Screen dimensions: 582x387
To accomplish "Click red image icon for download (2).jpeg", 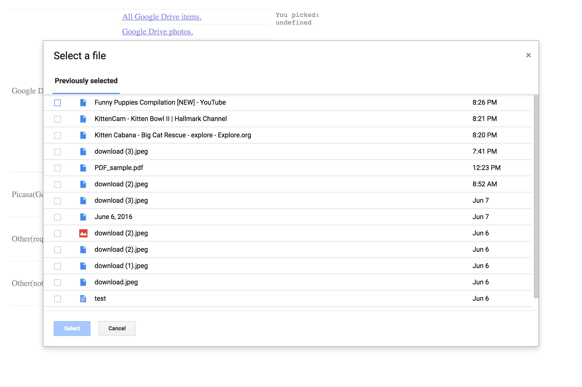I will pos(83,233).
